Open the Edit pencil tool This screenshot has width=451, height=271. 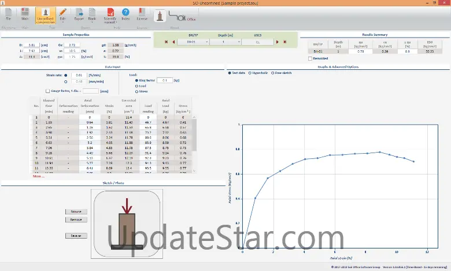click(62, 14)
